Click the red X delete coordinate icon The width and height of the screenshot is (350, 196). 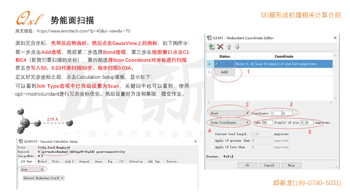[220, 47]
